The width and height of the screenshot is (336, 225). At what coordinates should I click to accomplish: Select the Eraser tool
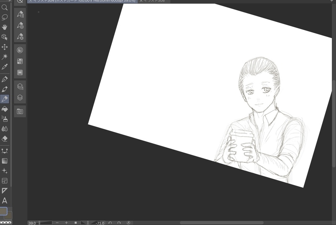(x=5, y=139)
